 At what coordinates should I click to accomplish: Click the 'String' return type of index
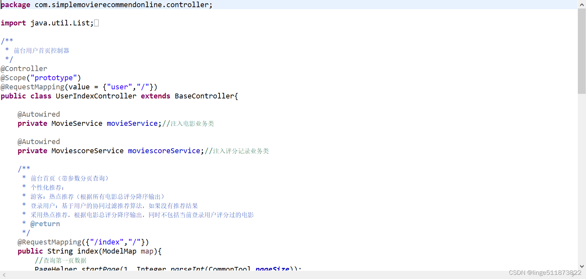(x=60, y=251)
